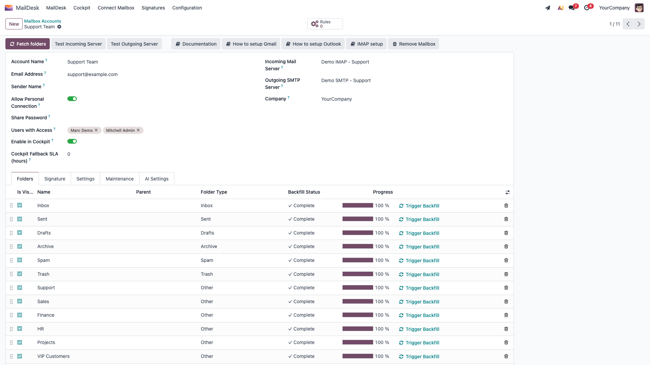Switch to the Signature tab
The height and width of the screenshot is (365, 650).
point(55,179)
